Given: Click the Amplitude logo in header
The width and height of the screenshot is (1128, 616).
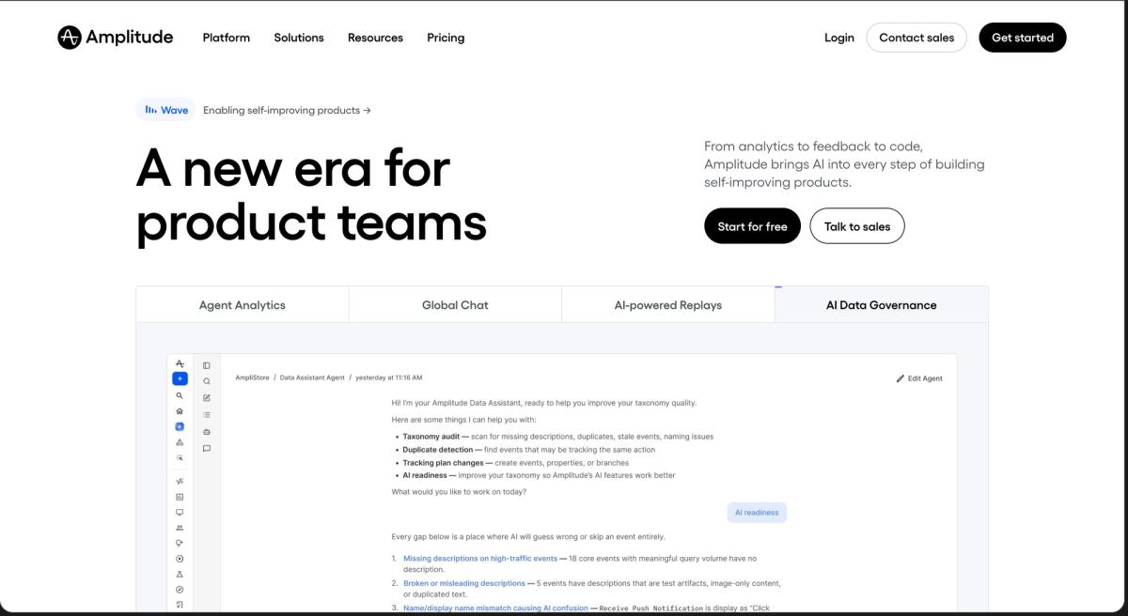Looking at the screenshot, I should pyautogui.click(x=116, y=38).
